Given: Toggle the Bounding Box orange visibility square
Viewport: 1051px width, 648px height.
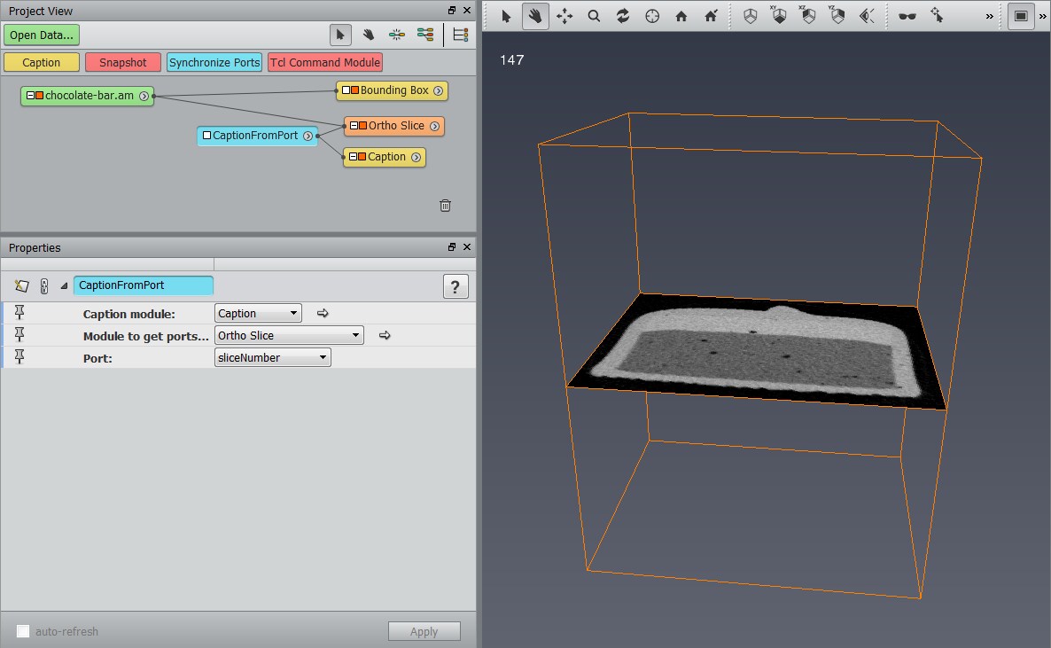Looking at the screenshot, I should 354,90.
